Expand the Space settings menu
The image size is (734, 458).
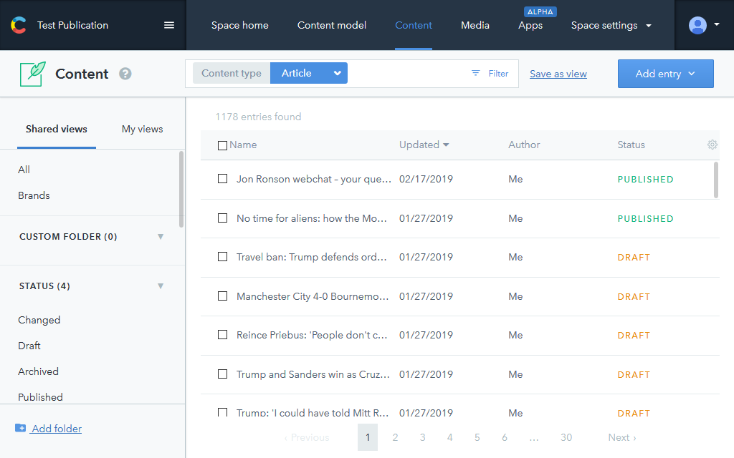click(x=611, y=26)
